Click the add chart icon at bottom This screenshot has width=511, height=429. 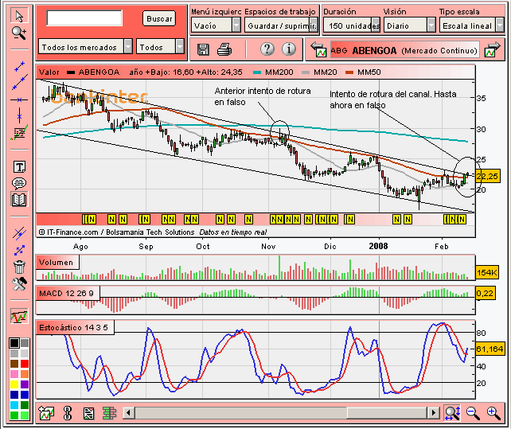tap(46, 413)
